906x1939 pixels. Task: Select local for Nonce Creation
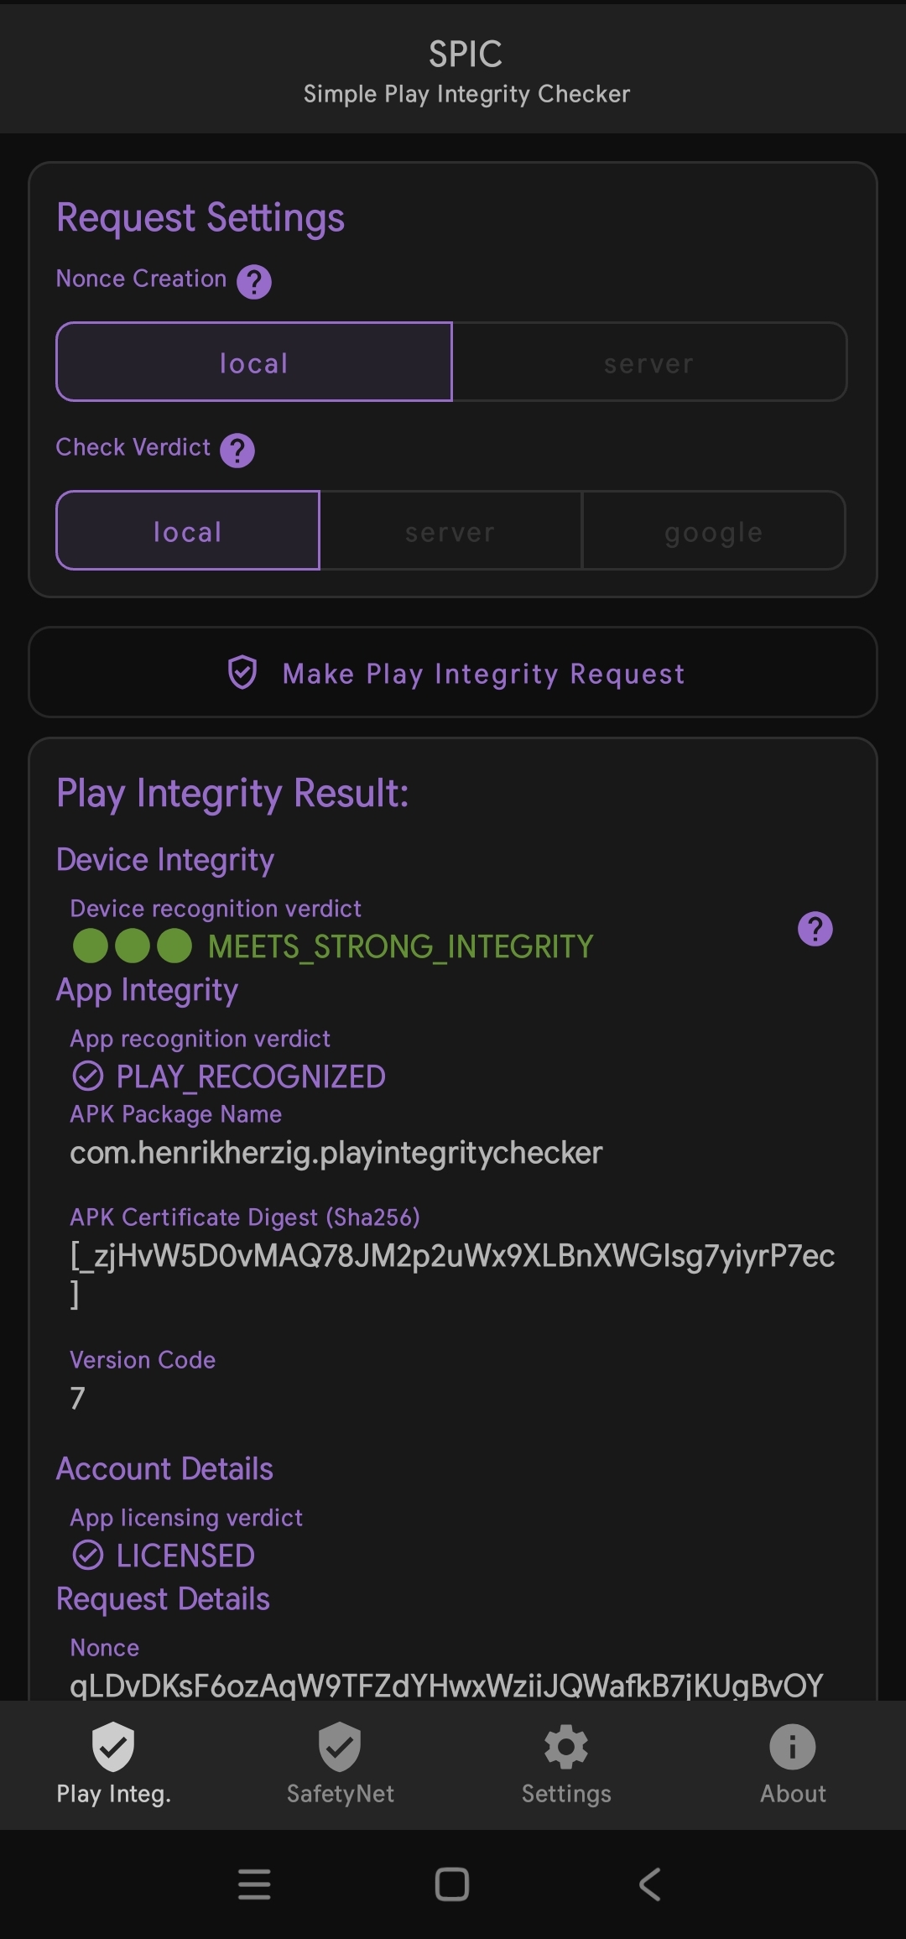(x=254, y=362)
